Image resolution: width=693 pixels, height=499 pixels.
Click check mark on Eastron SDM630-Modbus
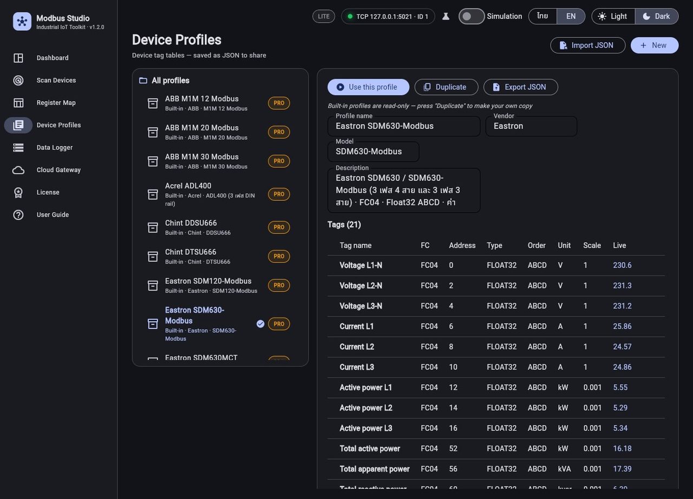pyautogui.click(x=260, y=324)
